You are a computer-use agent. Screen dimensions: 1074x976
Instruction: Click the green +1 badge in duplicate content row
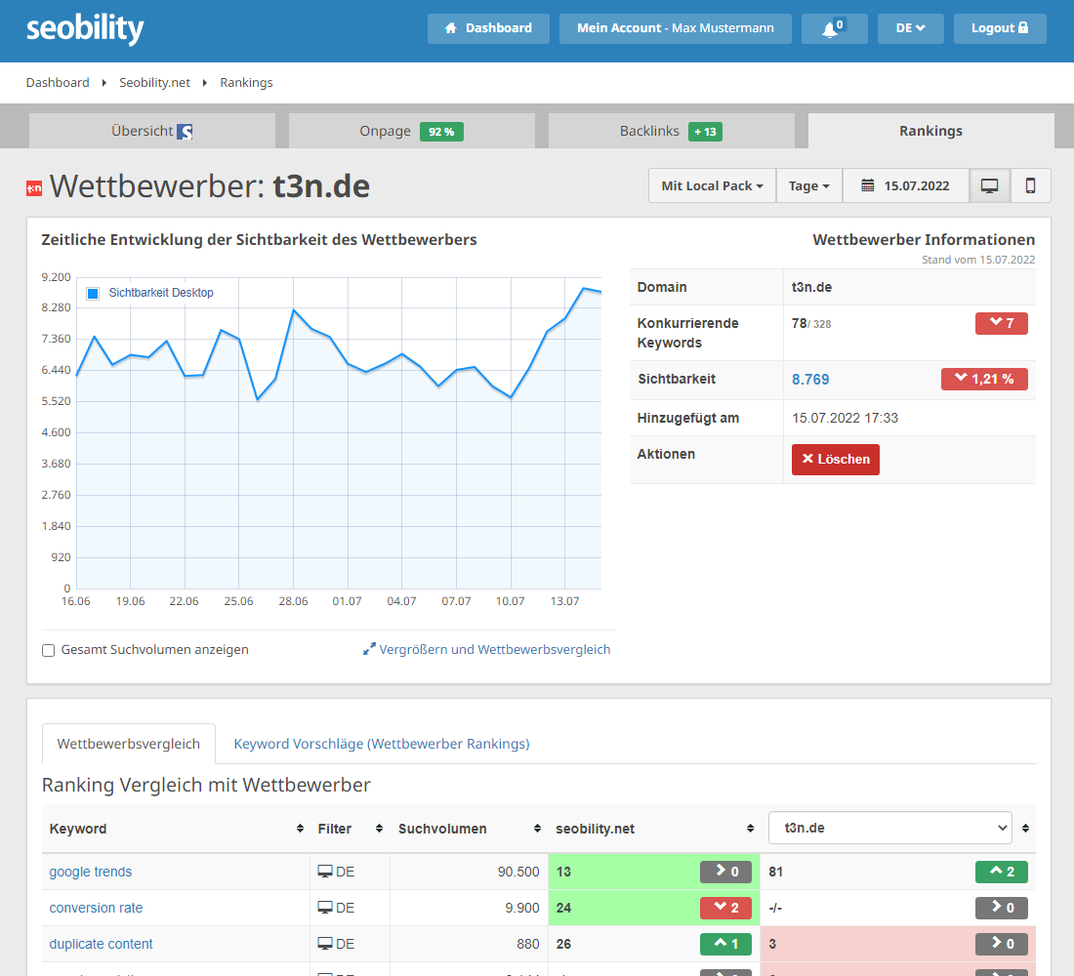[725, 944]
